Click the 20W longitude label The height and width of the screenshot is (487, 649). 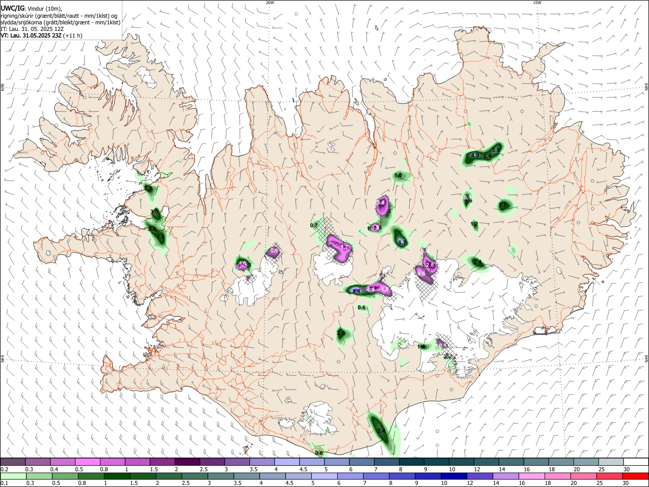point(270,3)
